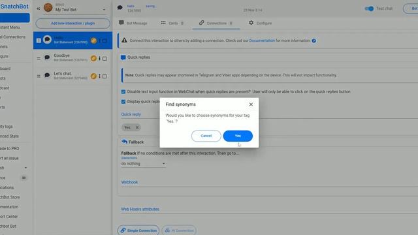
Task: Expand the sidebar language dropdown arrow
Action: point(25,168)
